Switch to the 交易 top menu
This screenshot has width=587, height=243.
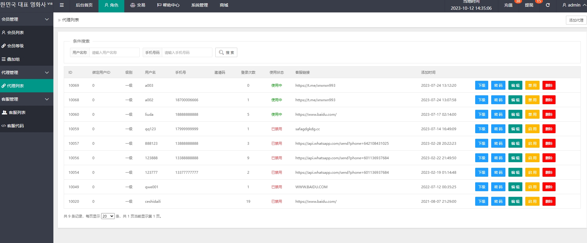click(138, 5)
